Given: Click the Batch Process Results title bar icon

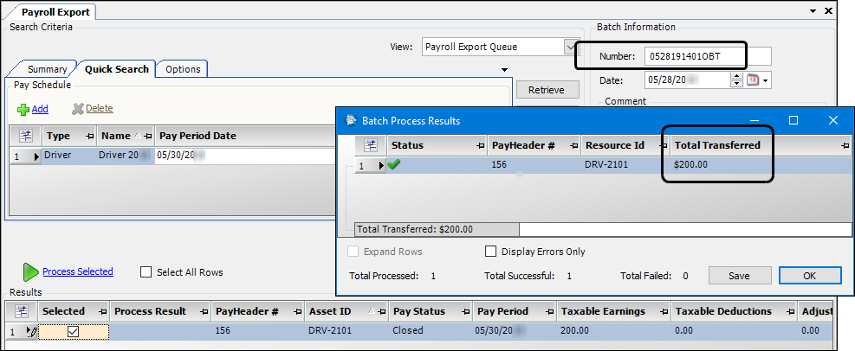Looking at the screenshot, I should pyautogui.click(x=352, y=121).
